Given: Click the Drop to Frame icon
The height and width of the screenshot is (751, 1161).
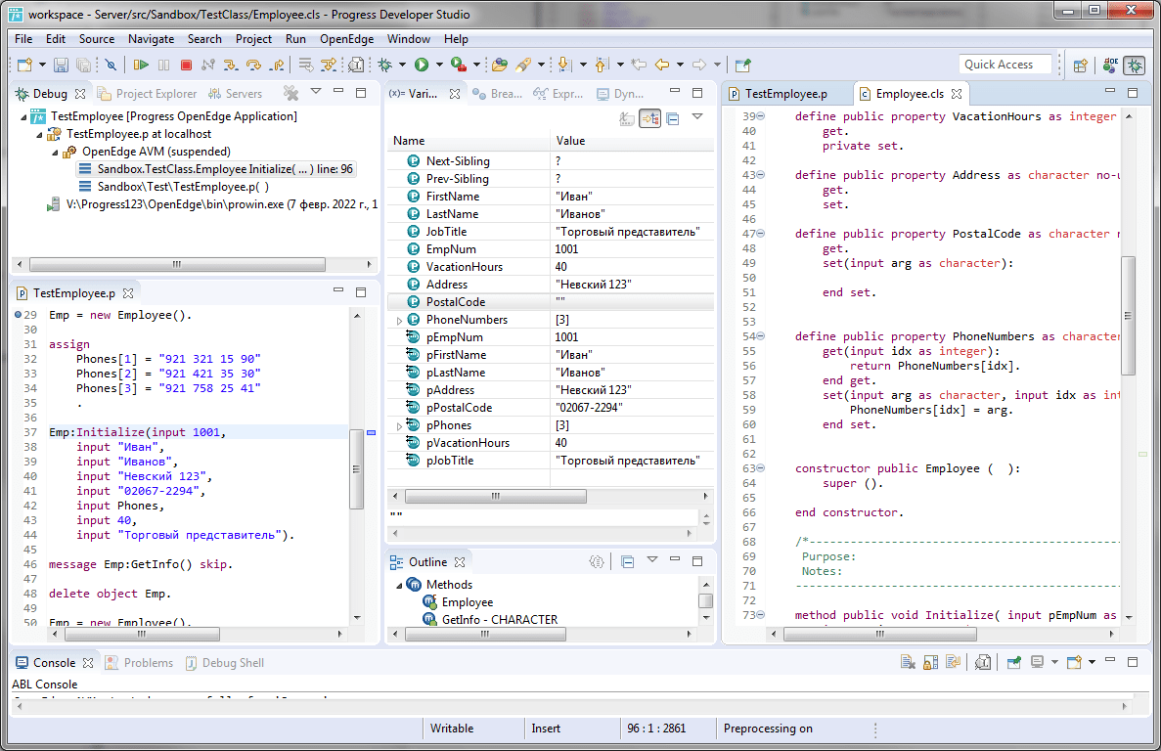Looking at the screenshot, I should 305,66.
